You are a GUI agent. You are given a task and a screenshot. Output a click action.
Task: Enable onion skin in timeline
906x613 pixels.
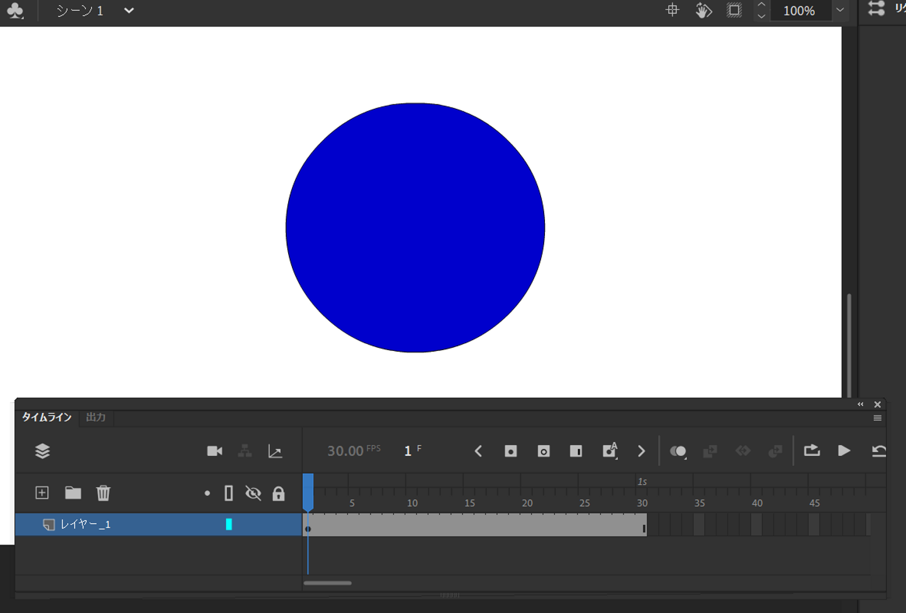tap(678, 451)
